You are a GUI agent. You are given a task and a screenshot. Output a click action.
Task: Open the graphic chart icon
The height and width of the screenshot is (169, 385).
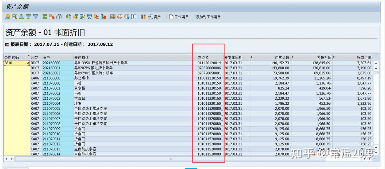[103, 17]
